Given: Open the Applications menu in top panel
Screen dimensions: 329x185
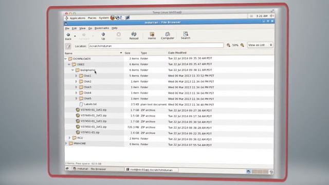Looking at the screenshot, I should point(78,18).
